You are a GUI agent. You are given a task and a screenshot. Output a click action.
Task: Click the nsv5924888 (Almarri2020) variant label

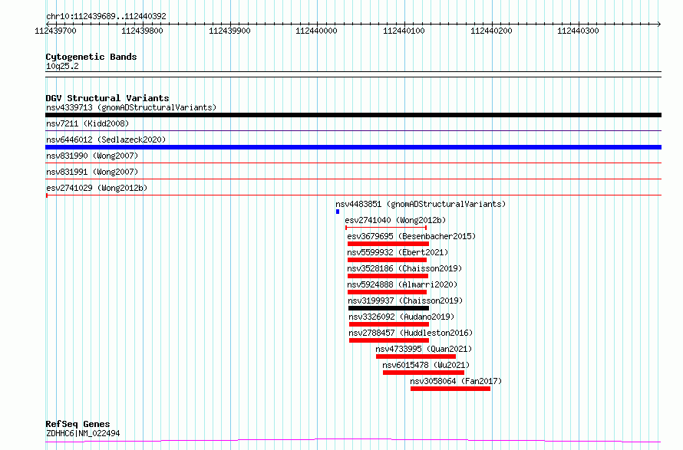coord(404,284)
